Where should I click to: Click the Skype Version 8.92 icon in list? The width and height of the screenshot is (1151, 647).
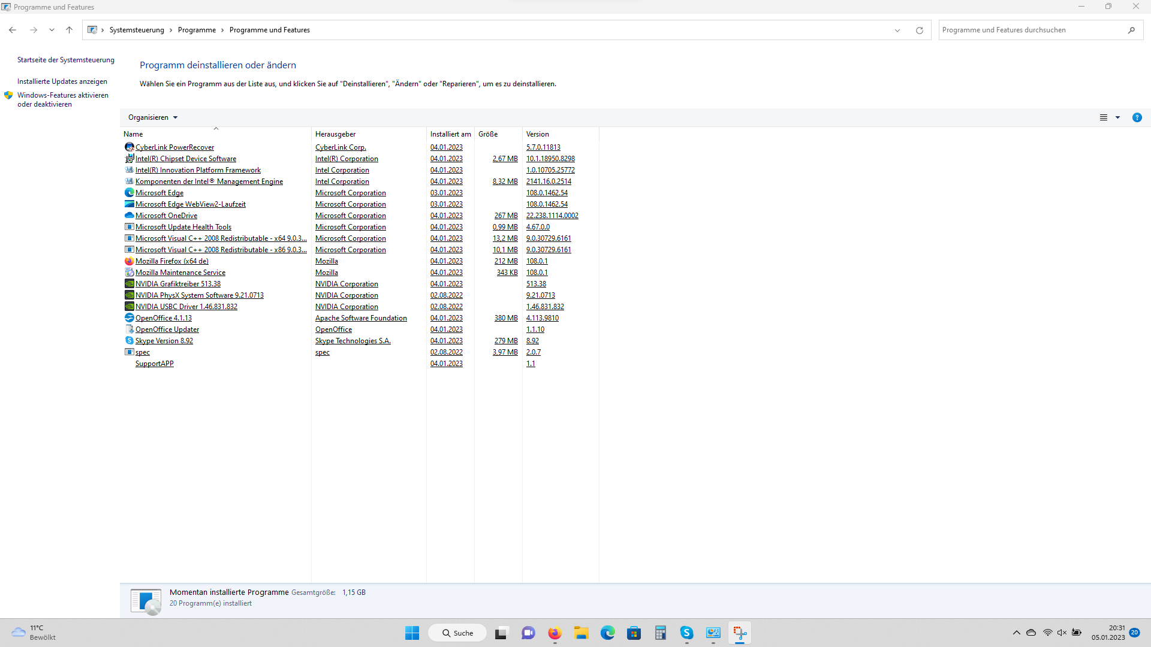129,341
